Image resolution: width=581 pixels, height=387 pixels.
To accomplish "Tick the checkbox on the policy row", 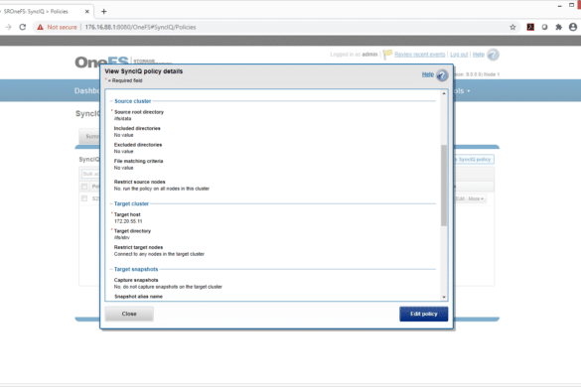I will (84, 198).
